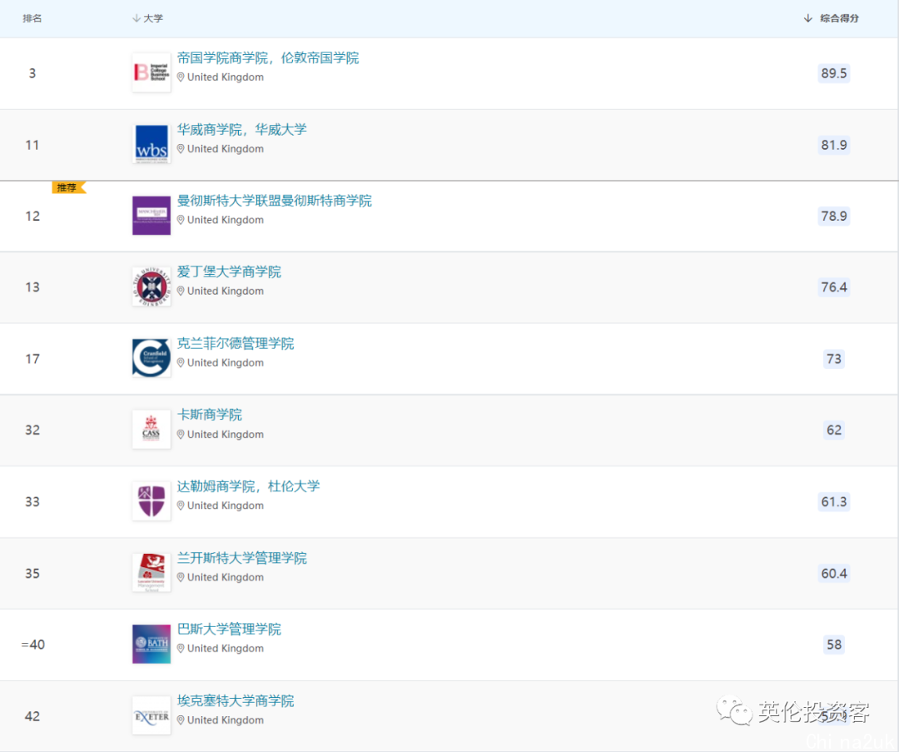Open the Cass Business School logo
The image size is (899, 752).
pyautogui.click(x=151, y=430)
